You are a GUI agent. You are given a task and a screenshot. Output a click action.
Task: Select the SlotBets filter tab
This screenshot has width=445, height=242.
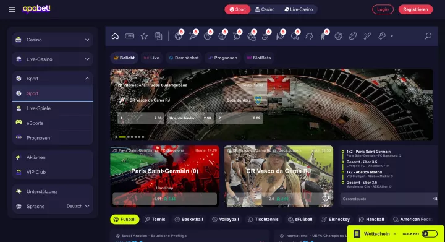[259, 58]
